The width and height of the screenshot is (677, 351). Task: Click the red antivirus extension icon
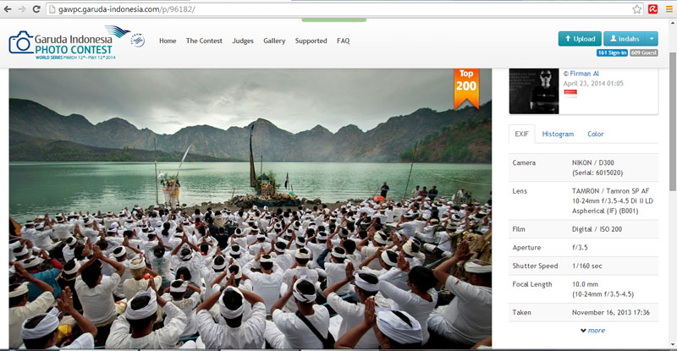pyautogui.click(x=653, y=9)
